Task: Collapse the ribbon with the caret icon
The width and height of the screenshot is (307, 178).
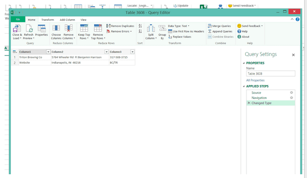Action: tap(292, 19)
